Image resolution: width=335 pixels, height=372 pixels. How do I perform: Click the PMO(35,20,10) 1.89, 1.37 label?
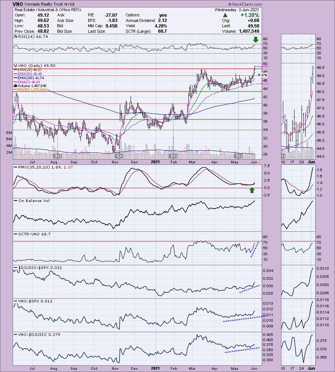pos(45,167)
